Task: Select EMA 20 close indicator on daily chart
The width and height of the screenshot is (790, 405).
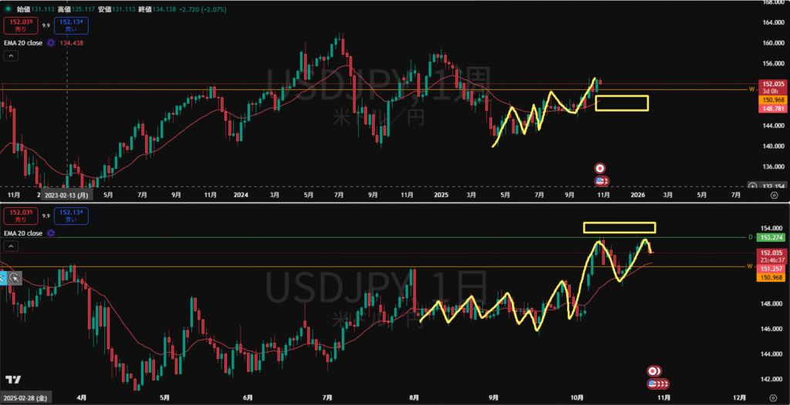Action: (x=24, y=233)
